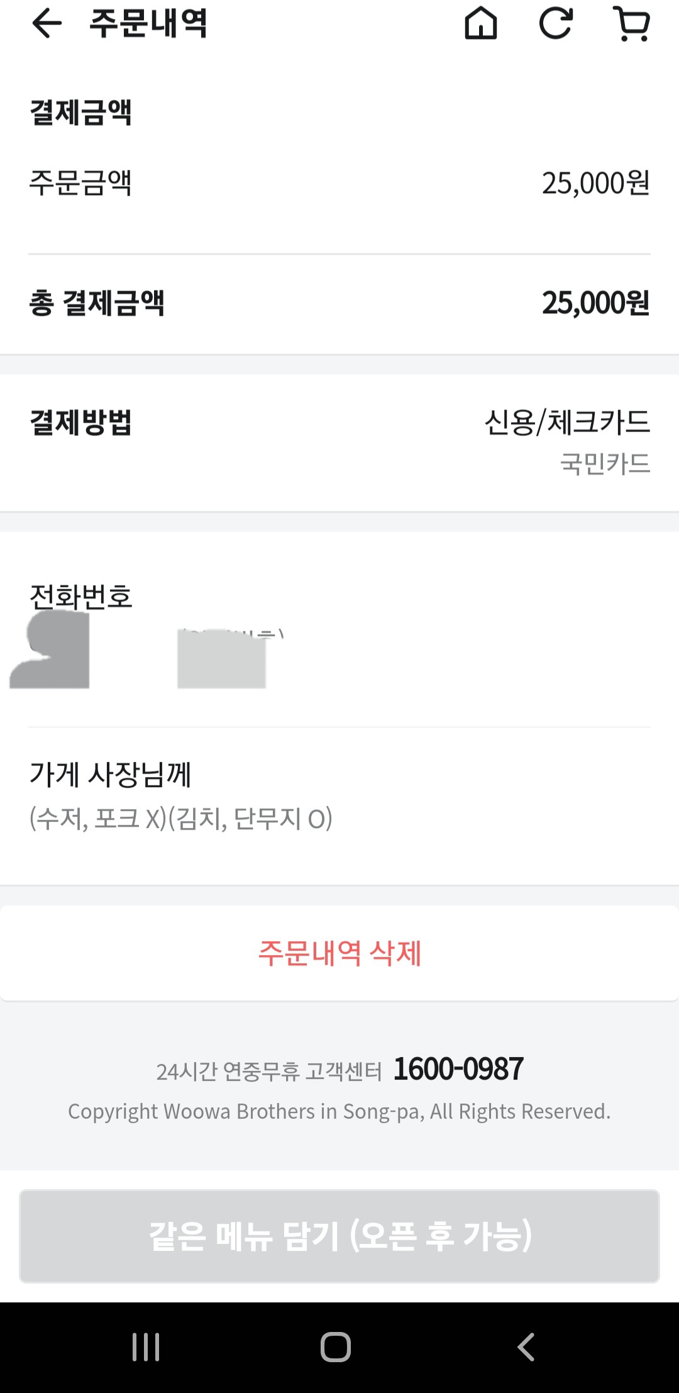Delete order history with 주문내역 삭제
The image size is (679, 1393).
point(339,953)
